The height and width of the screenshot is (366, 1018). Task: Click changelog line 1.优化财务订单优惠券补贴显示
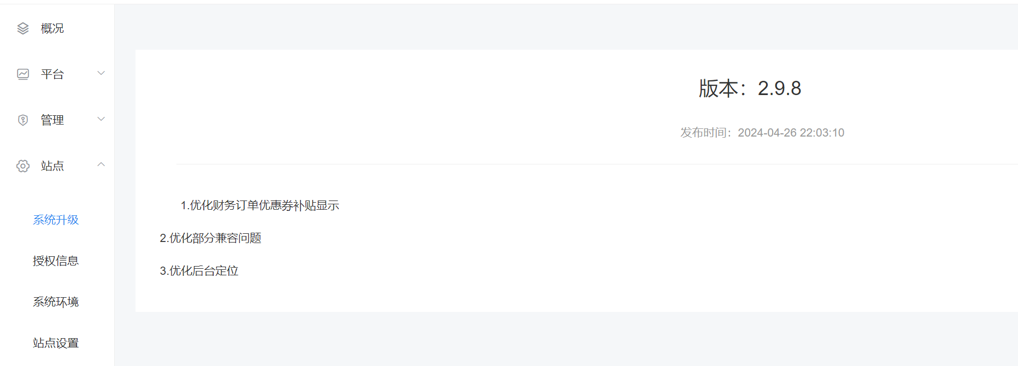coord(260,205)
